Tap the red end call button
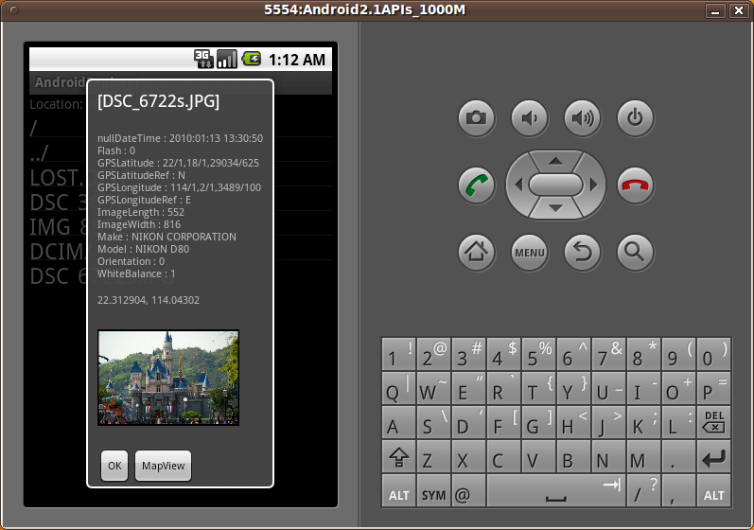This screenshot has height=530, width=754. pyautogui.click(x=635, y=185)
